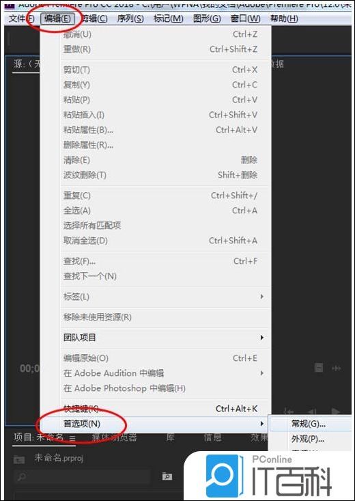Open the 剪辑(C) menu
Viewport: 355px width, 501px height.
(94, 19)
